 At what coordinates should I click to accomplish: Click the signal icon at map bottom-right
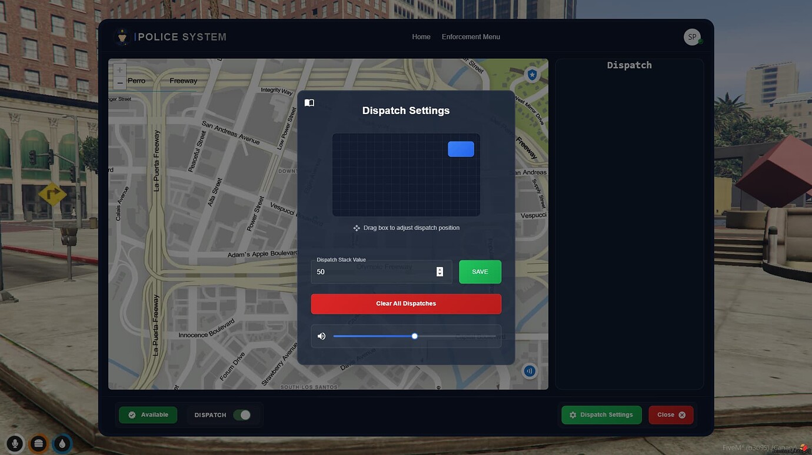pos(529,370)
